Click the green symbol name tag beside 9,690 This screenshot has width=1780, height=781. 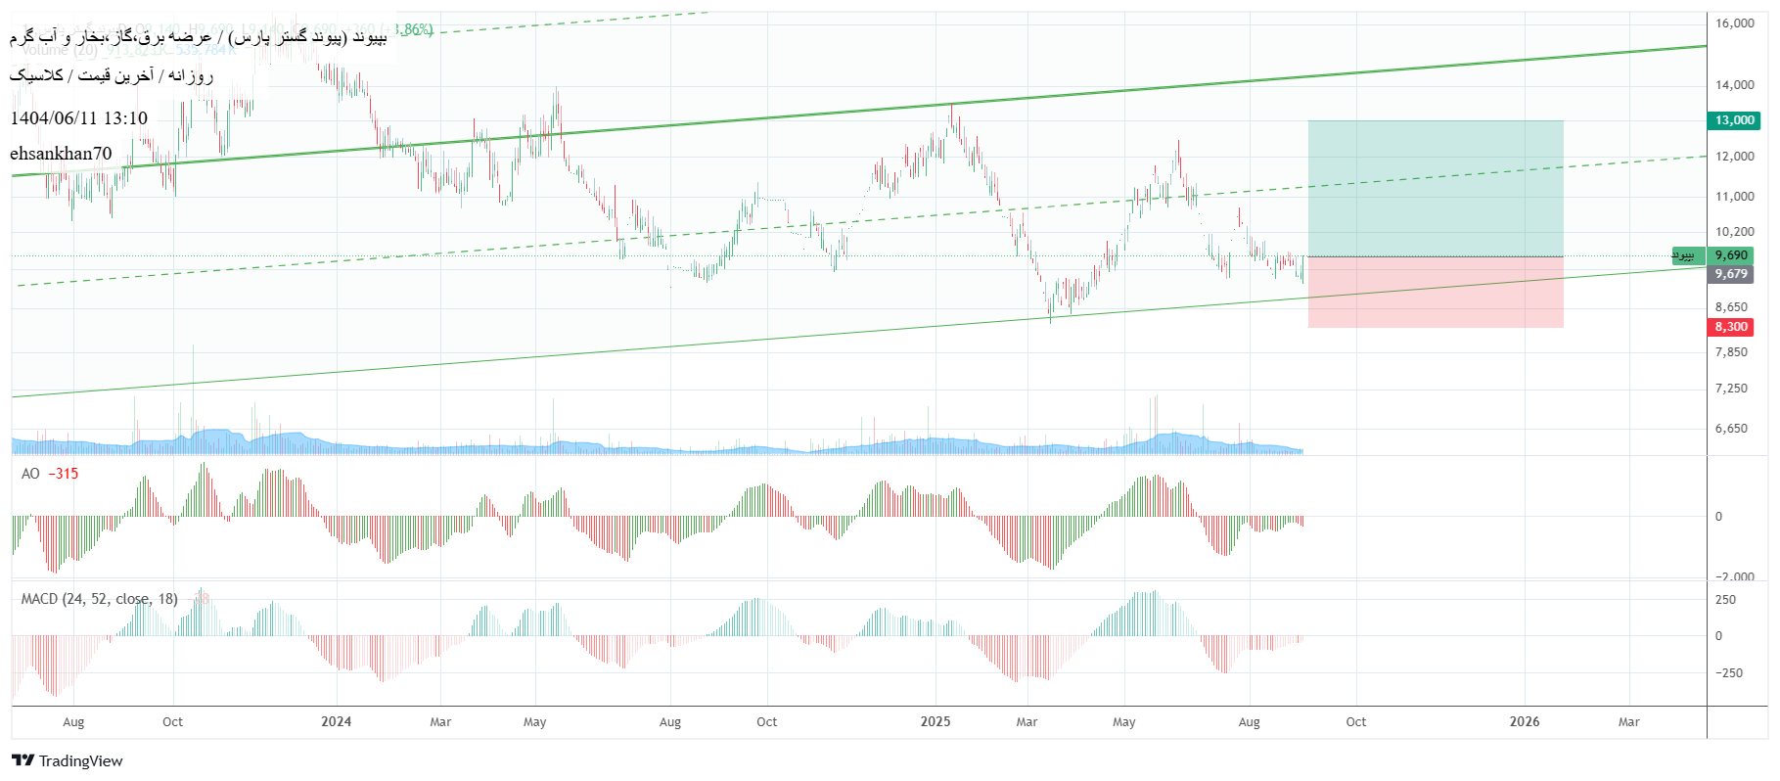click(1685, 255)
